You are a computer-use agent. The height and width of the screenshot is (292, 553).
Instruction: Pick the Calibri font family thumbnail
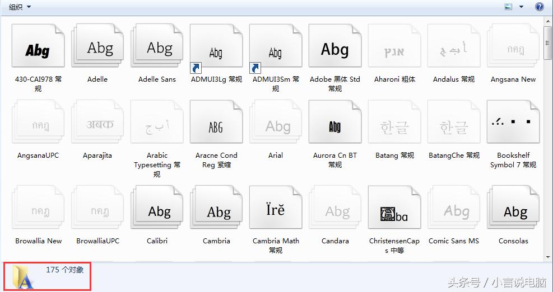(x=157, y=211)
